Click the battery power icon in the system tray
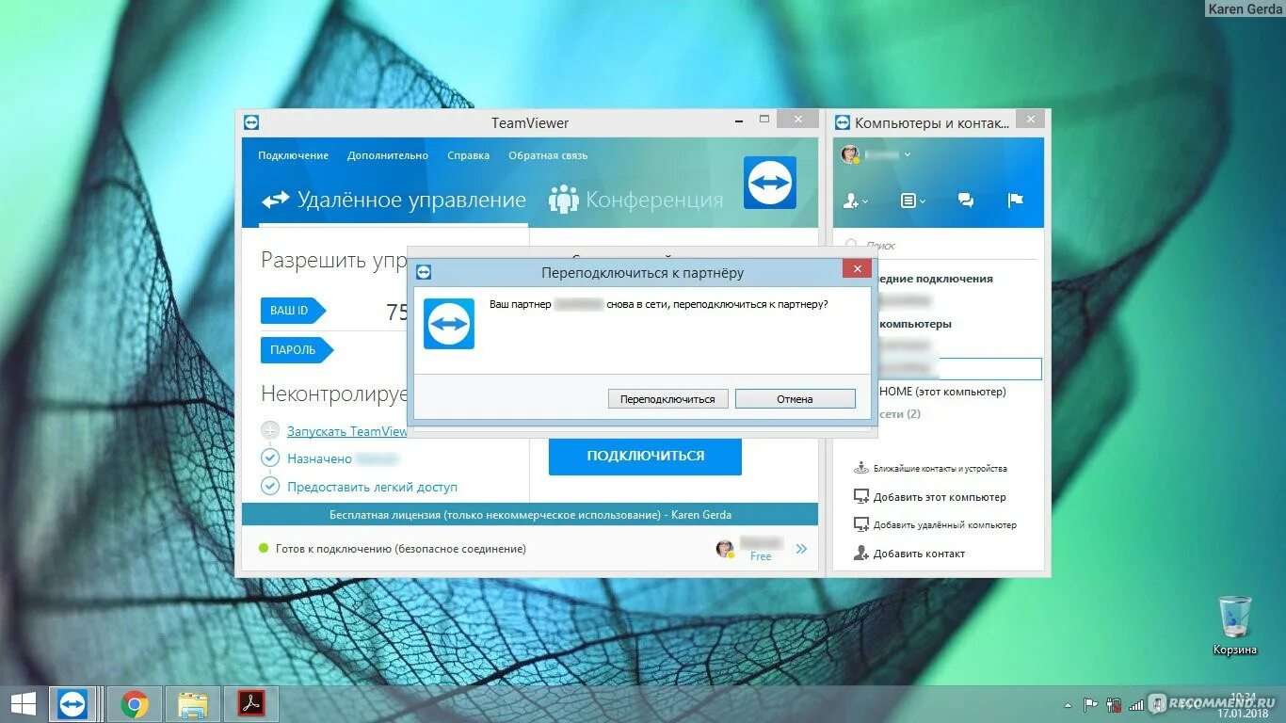This screenshot has width=1286, height=723. 1114,704
